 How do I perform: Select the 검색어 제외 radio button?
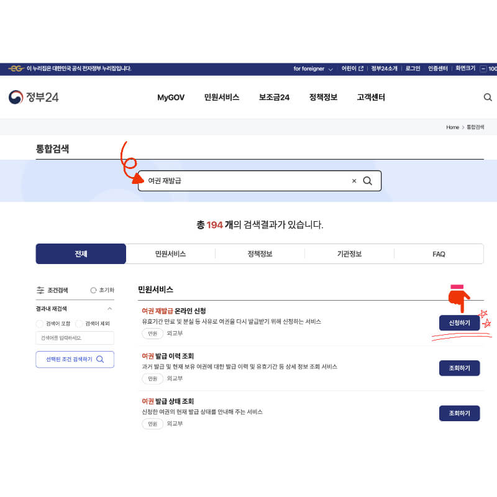tap(80, 323)
